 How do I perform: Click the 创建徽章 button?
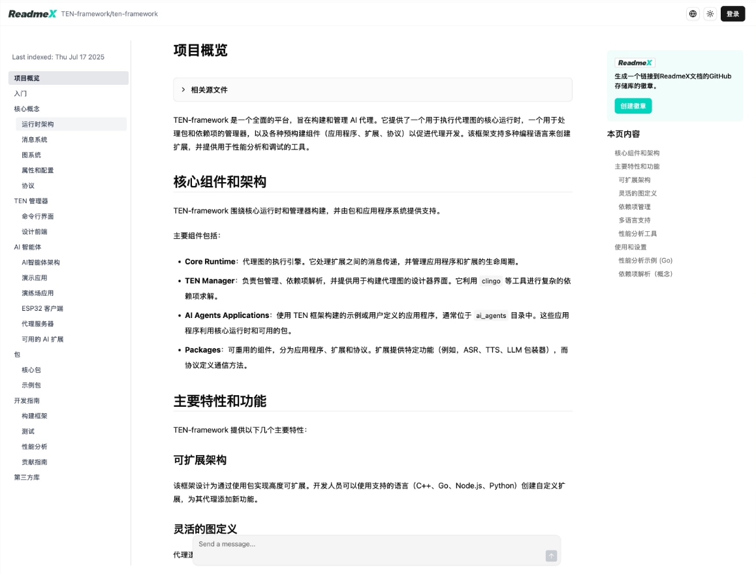[633, 106]
